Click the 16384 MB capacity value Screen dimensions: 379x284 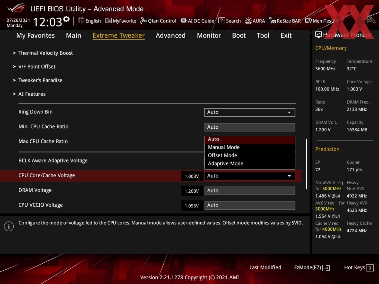(357, 130)
